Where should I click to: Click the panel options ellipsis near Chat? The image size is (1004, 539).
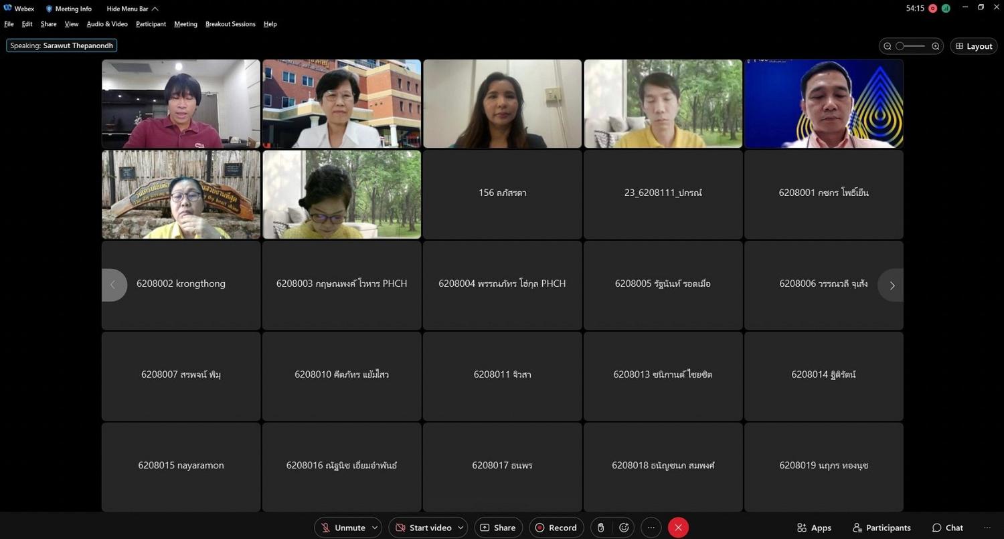987,528
